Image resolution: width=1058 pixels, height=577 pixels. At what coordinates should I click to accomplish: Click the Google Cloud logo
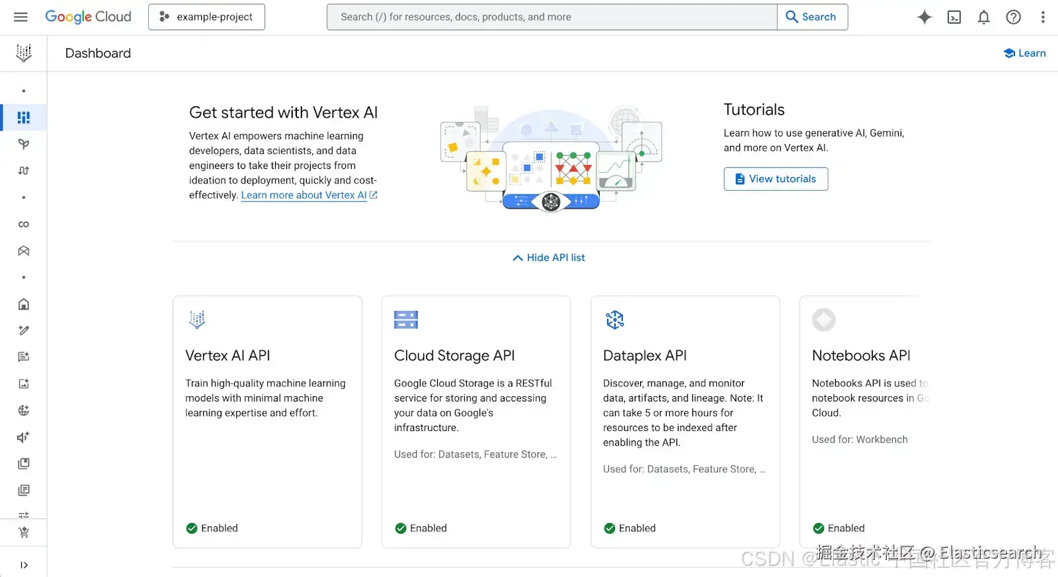[x=88, y=17]
